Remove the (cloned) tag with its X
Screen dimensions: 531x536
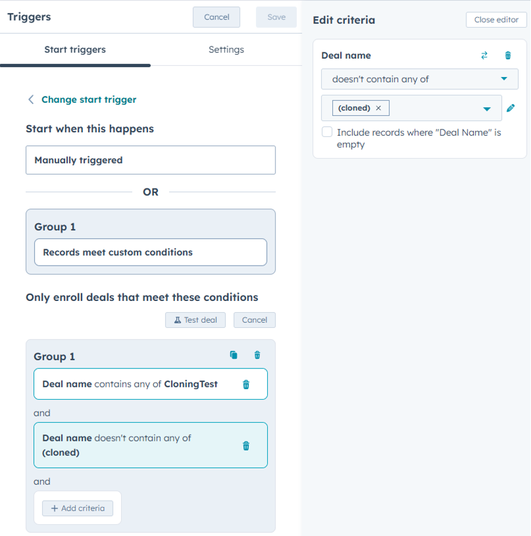click(x=378, y=108)
